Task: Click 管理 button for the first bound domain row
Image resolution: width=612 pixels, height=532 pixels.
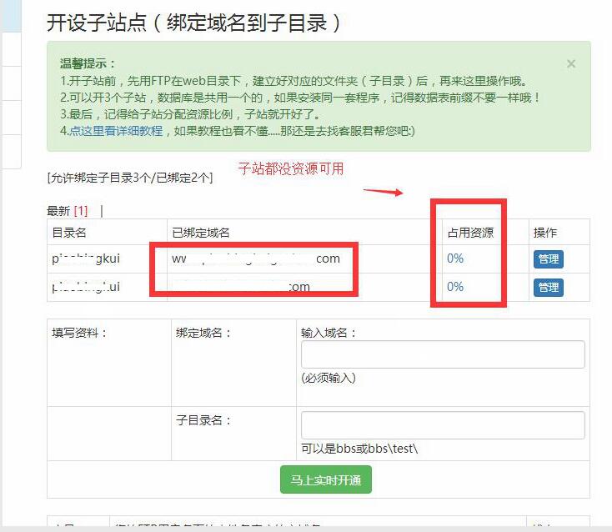Action: pos(549,258)
